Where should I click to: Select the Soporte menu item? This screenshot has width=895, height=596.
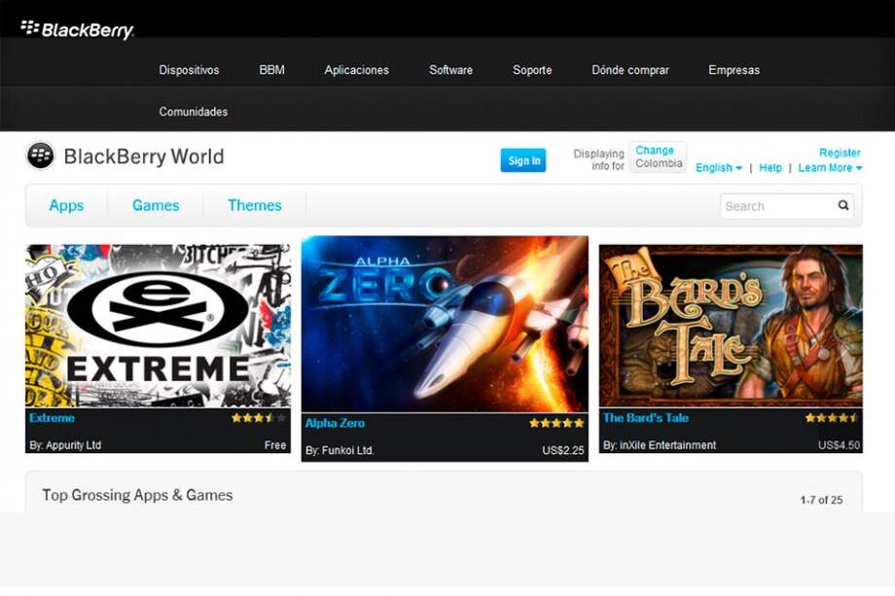[x=531, y=70]
